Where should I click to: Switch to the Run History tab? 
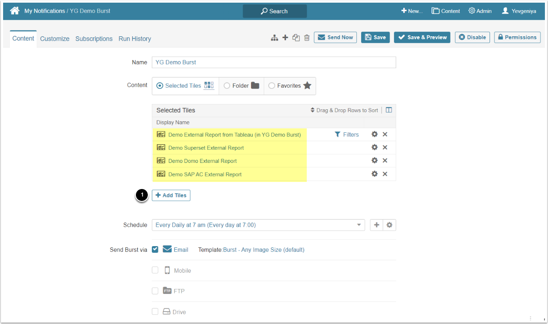click(135, 39)
